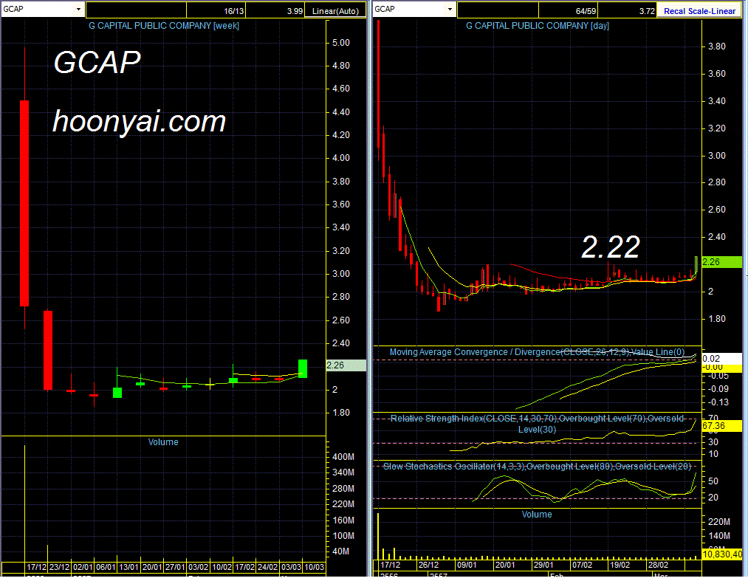Click the 2.26 price tag on weekly axis

pyautogui.click(x=346, y=365)
